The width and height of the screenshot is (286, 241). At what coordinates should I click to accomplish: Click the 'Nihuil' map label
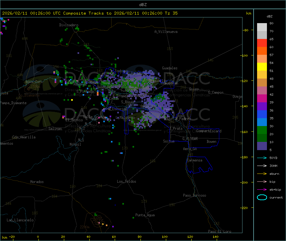tap(75, 144)
